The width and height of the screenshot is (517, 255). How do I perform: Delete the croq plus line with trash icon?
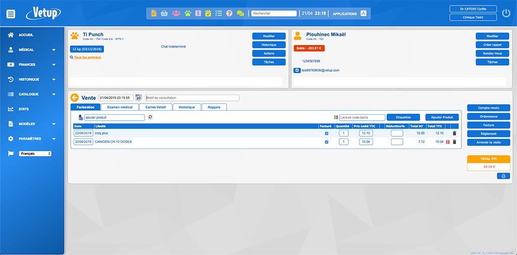click(x=454, y=133)
